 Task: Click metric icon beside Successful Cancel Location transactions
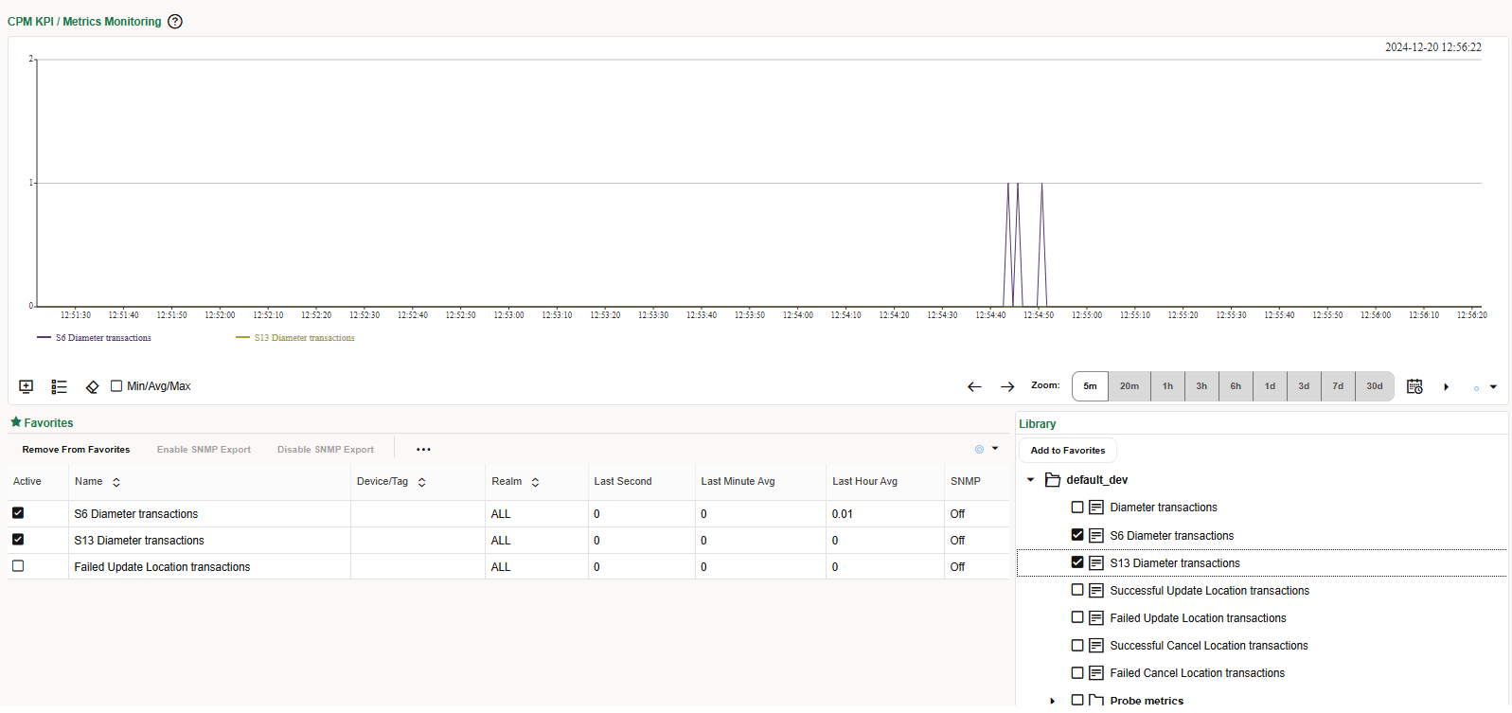click(x=1096, y=645)
